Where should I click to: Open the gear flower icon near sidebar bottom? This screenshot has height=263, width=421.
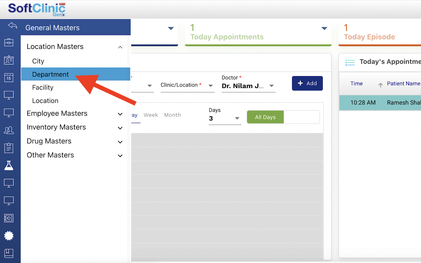9,236
